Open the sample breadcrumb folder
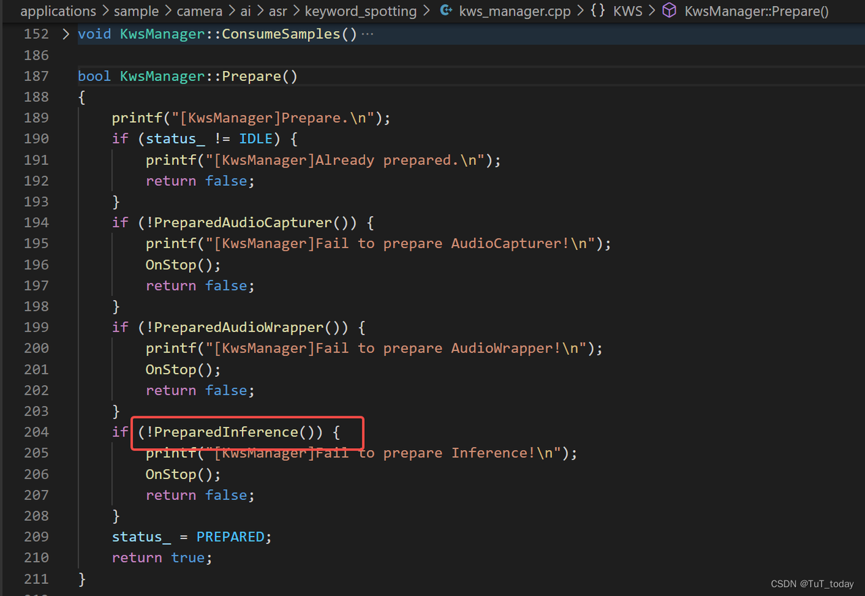Image resolution: width=865 pixels, height=596 pixels. coord(137,11)
